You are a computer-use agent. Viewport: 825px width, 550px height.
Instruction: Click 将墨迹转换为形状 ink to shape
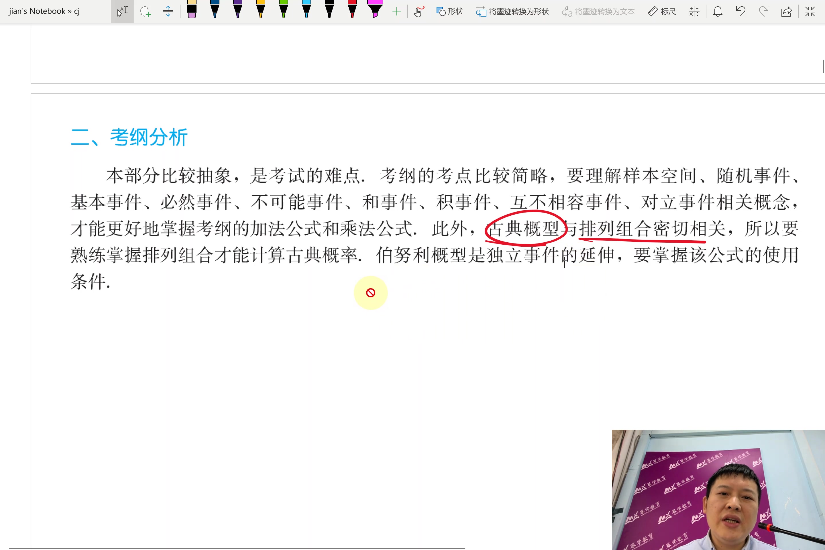click(512, 11)
